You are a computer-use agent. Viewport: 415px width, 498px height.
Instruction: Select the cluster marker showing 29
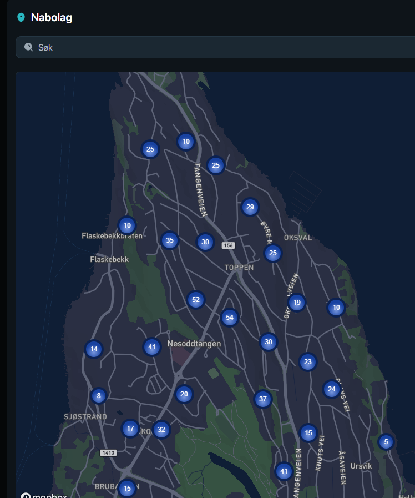[250, 207]
